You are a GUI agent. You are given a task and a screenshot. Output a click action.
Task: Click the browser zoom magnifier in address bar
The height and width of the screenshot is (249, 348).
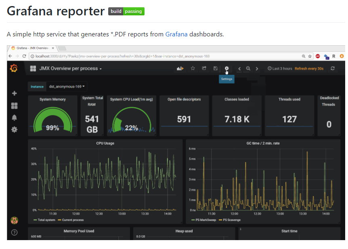(304, 56)
